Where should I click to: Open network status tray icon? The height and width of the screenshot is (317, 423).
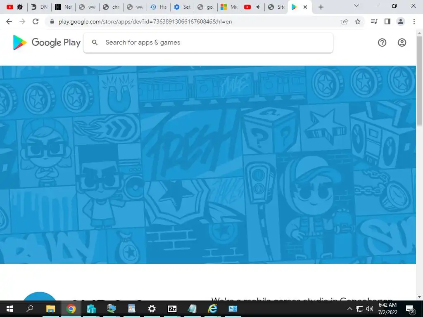tap(360, 309)
